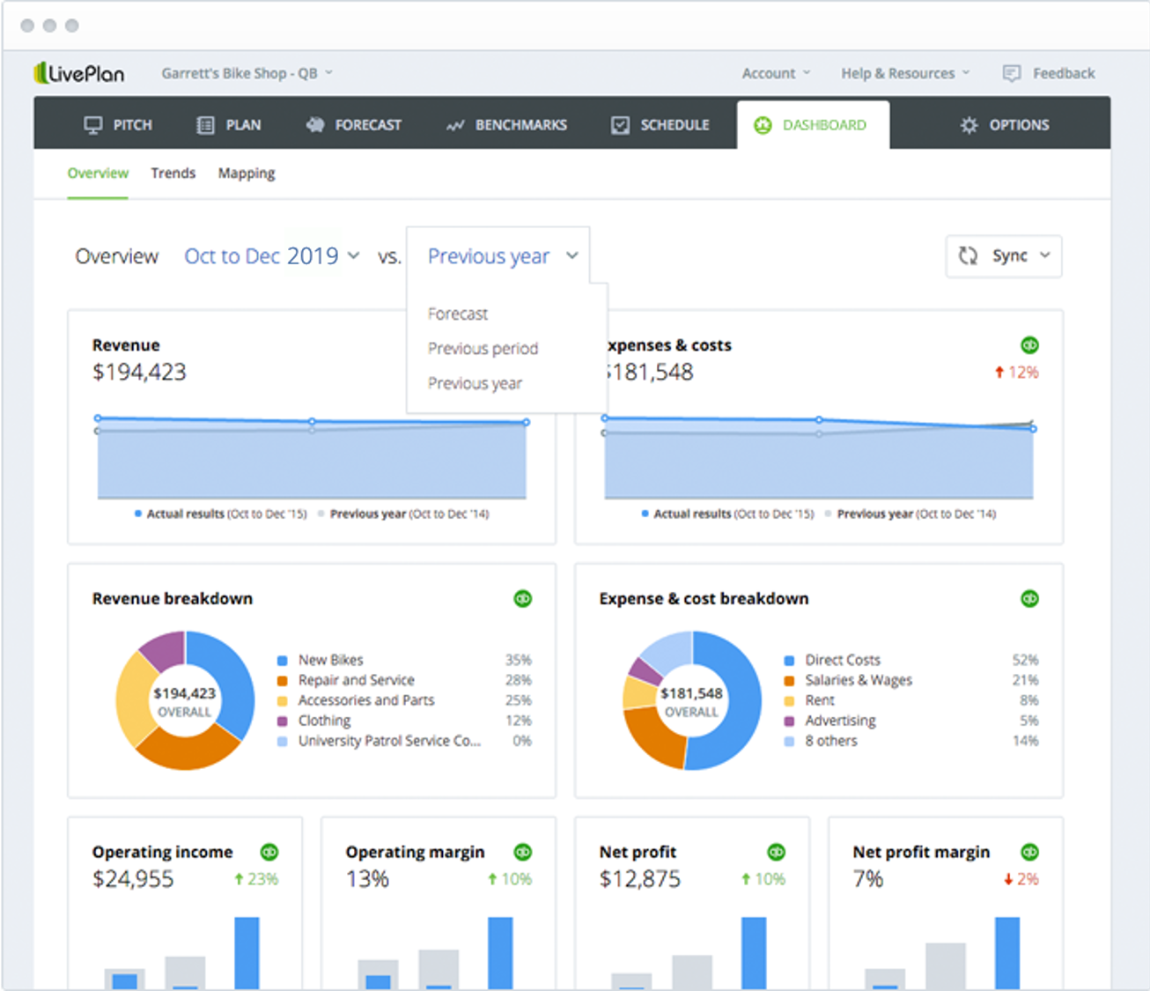This screenshot has height=991, width=1150.
Task: Click the Plan document icon
Action: pos(205,125)
